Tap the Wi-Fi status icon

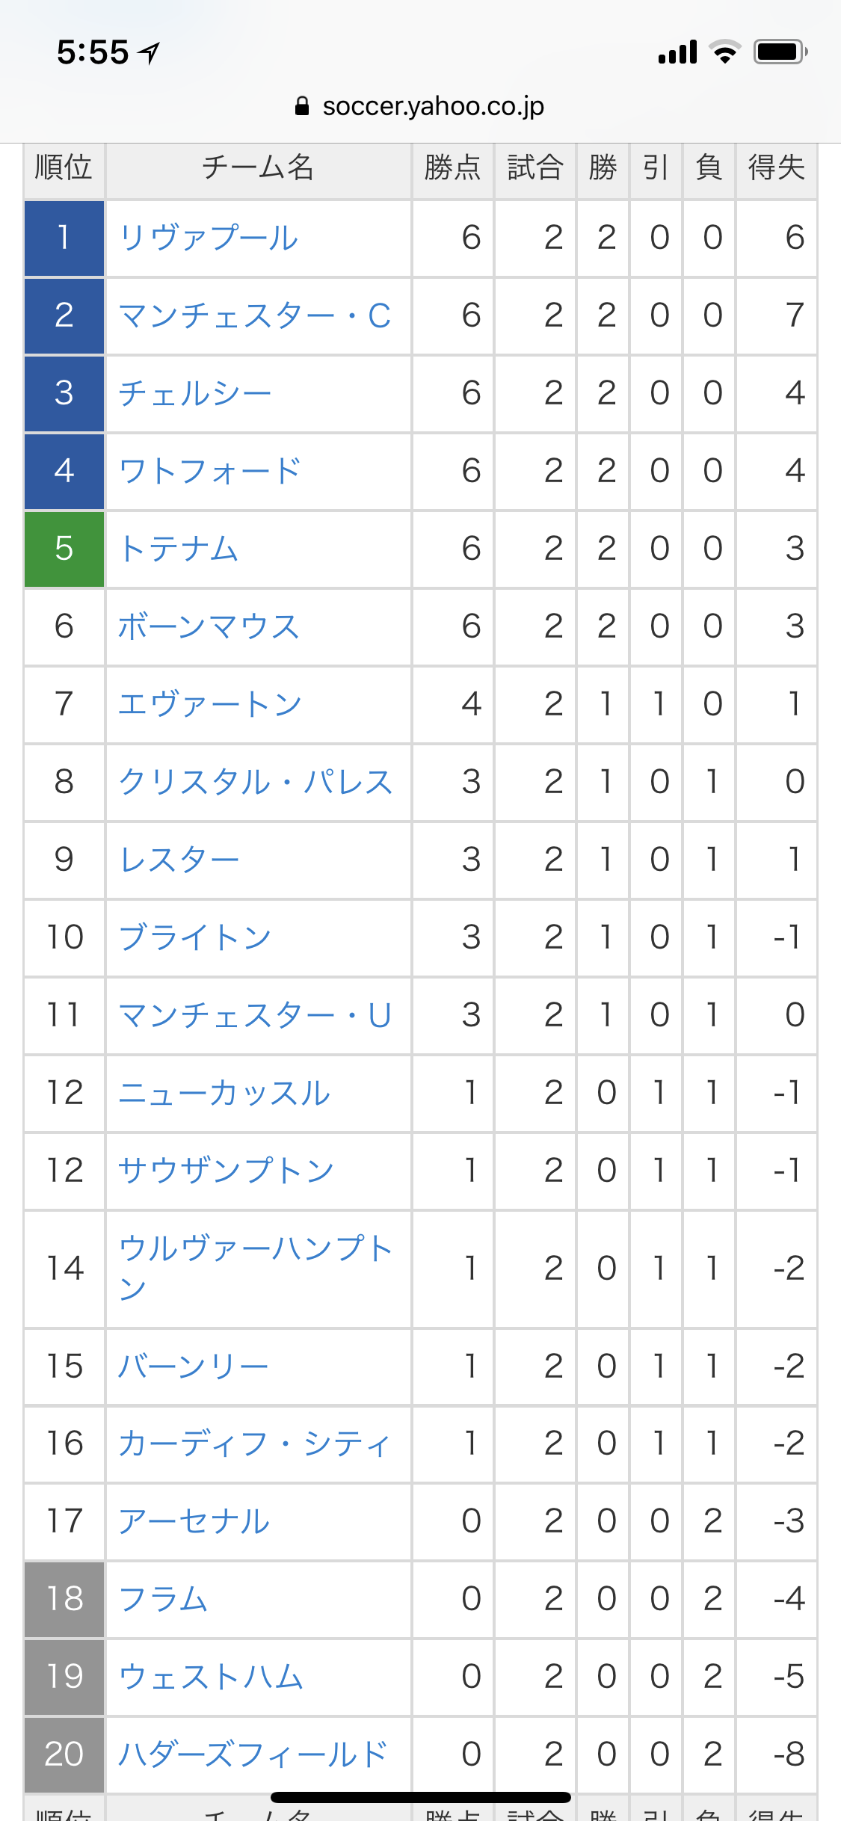[724, 52]
